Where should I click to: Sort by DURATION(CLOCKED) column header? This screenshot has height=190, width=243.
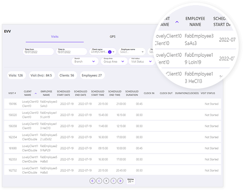[187, 93]
